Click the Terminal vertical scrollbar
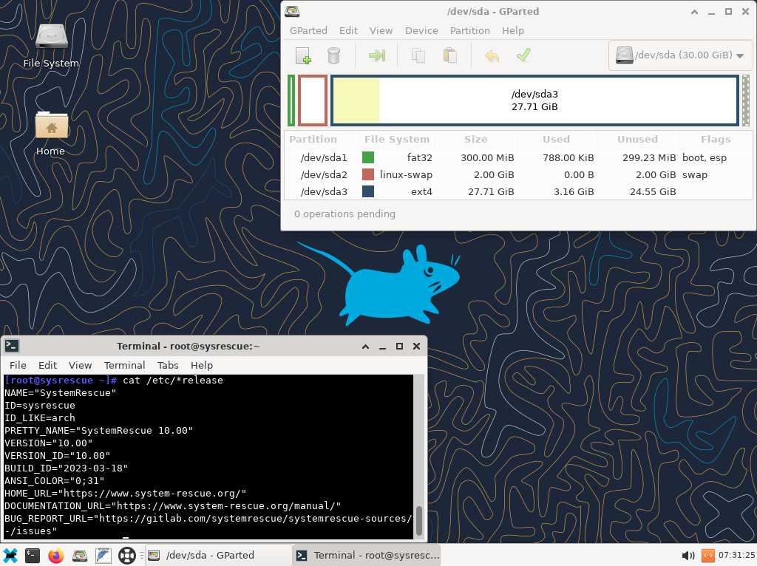Image resolution: width=757 pixels, height=566 pixels. [419, 521]
